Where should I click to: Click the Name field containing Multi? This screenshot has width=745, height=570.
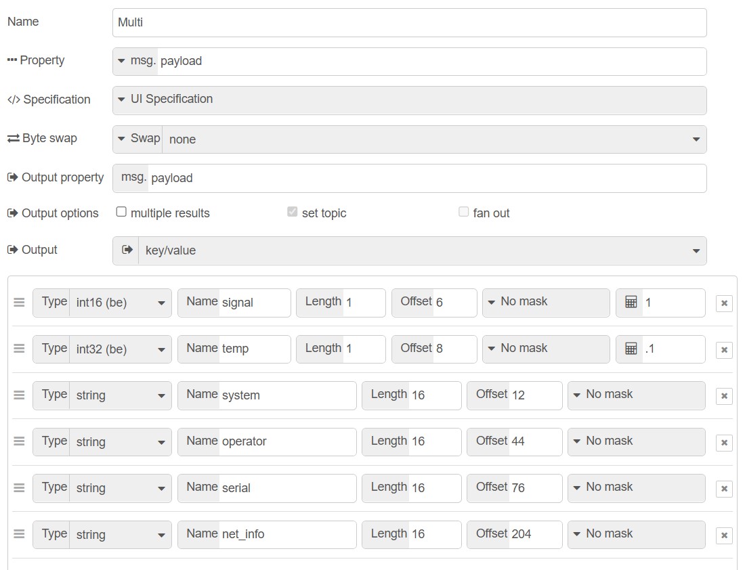[x=409, y=22]
